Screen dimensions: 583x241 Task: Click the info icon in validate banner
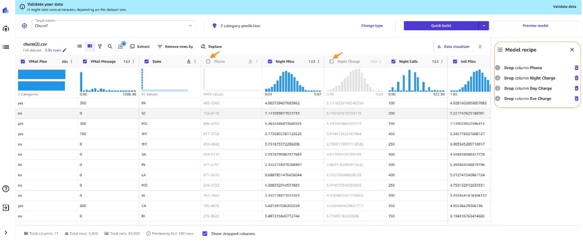[23, 6]
